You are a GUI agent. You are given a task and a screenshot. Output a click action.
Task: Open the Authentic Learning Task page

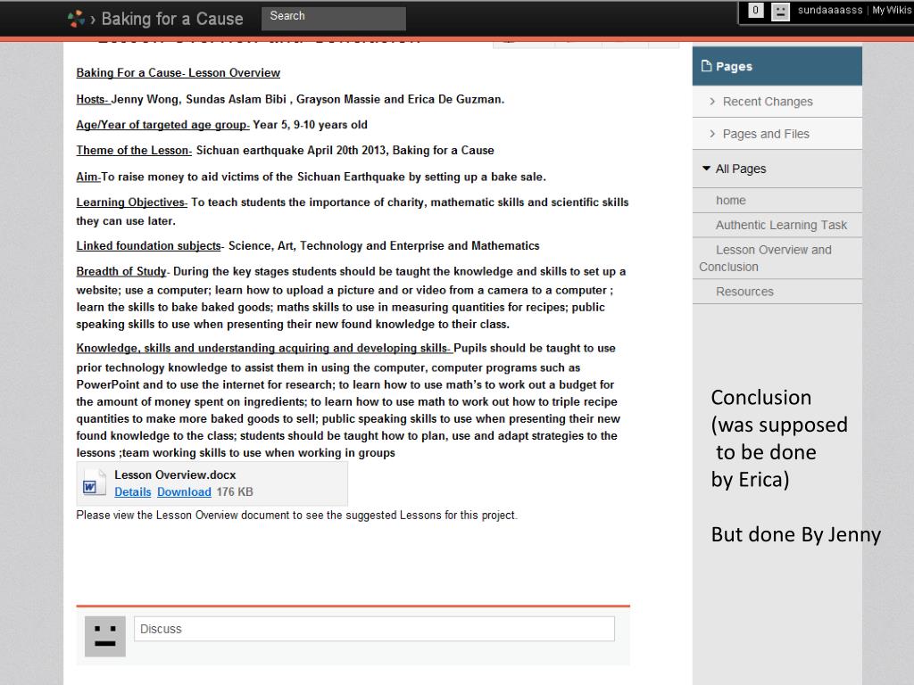(x=781, y=225)
